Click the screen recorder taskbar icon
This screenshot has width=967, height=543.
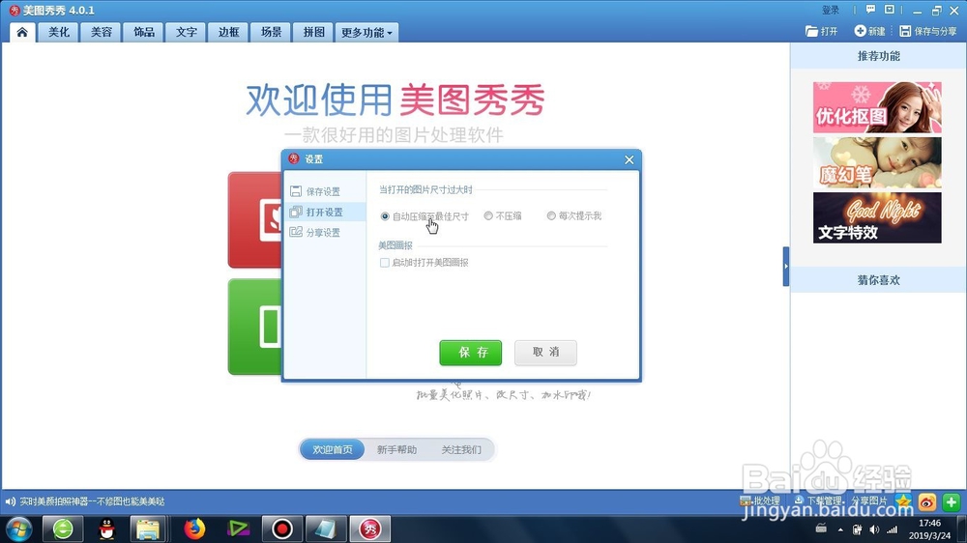[x=281, y=529]
